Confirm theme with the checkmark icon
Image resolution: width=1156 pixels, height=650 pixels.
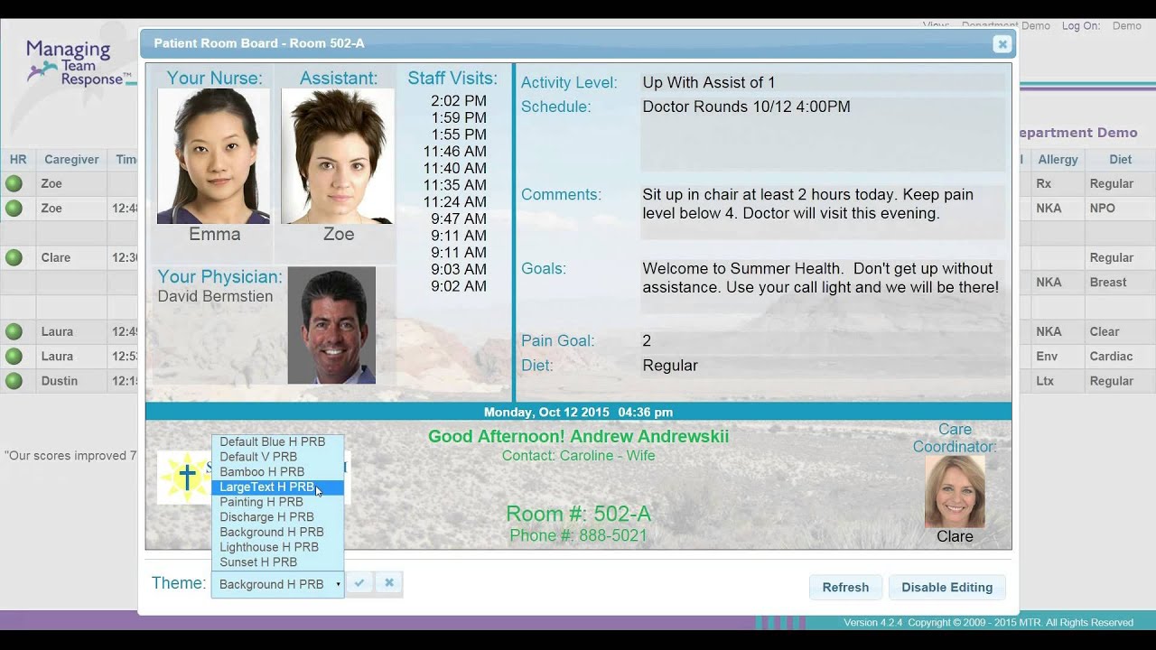[x=359, y=583]
